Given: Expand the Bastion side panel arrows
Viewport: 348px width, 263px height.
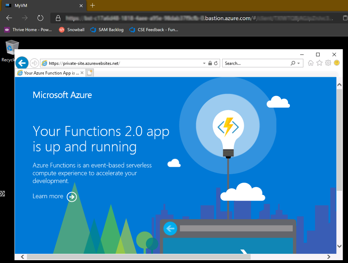Looking at the screenshot, I should coord(2,194).
